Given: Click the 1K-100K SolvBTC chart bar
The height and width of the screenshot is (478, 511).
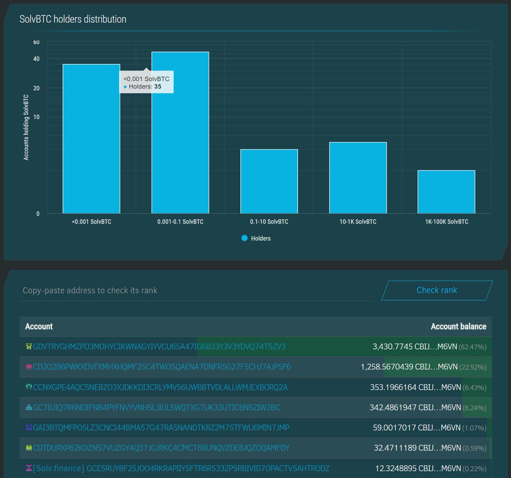Looking at the screenshot, I should [446, 192].
